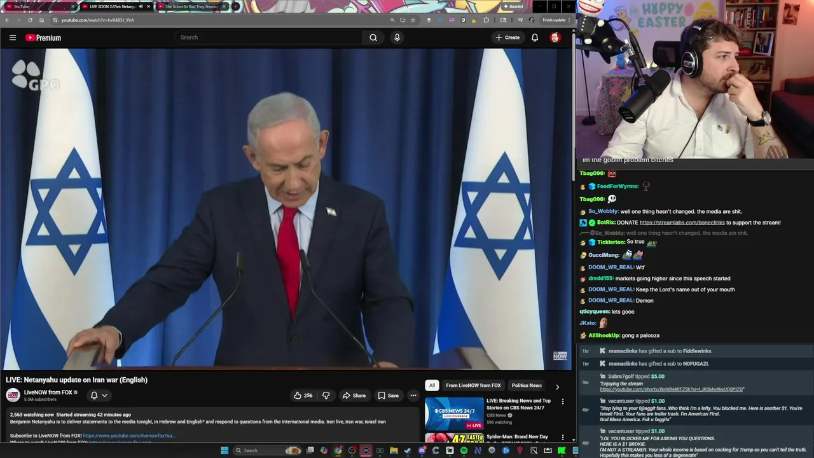Click the Windows taskbar Search box
814x458 pixels.
tap(267, 450)
